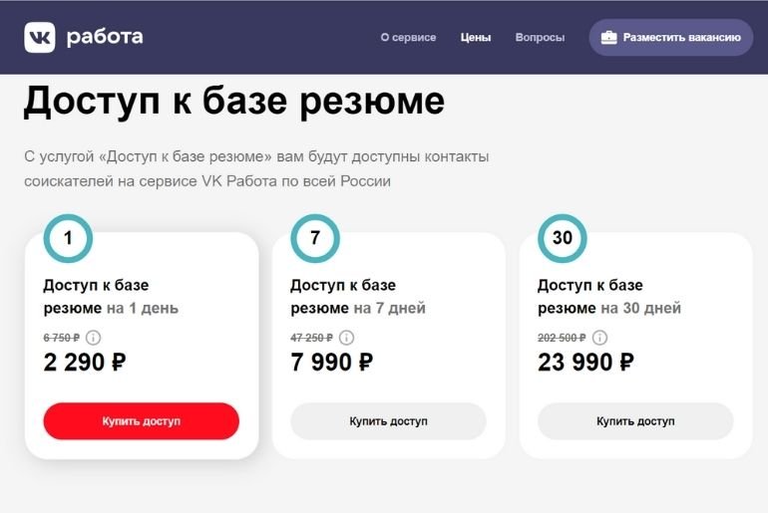This screenshot has height=513, width=768.
Task: Buy access for 30 days
Action: coord(635,421)
